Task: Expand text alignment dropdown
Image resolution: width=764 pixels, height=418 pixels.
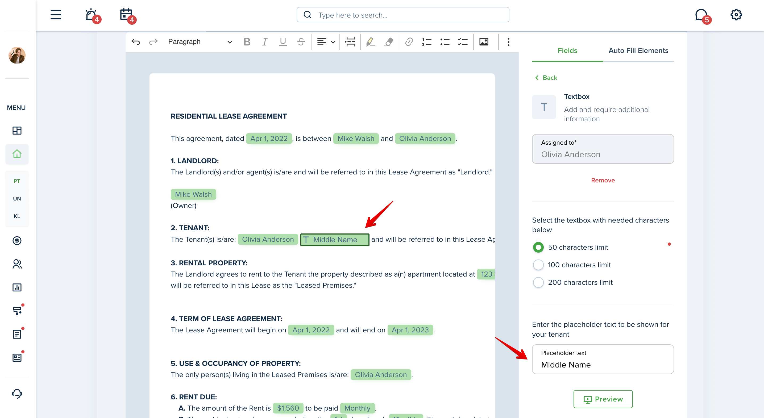Action: coord(333,42)
